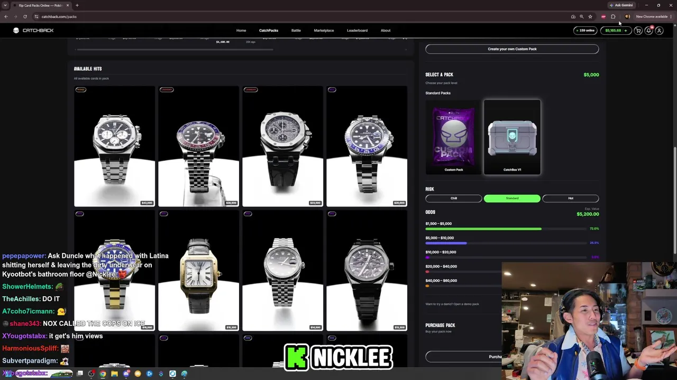Open the notifications bell icon
Screen dimensions: 677x380
tap(649, 31)
